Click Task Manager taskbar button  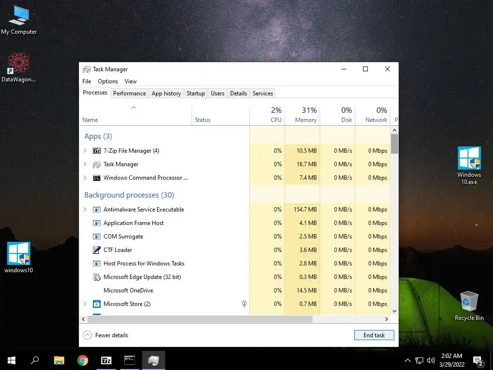tap(154, 360)
